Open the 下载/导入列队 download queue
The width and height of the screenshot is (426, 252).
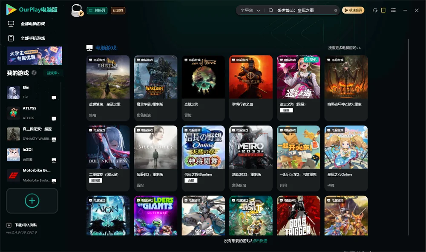click(x=22, y=225)
